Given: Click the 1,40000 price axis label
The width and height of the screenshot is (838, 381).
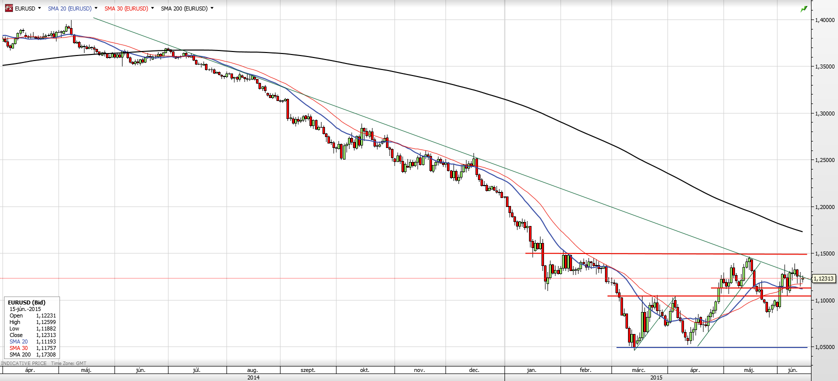Looking at the screenshot, I should pyautogui.click(x=825, y=20).
